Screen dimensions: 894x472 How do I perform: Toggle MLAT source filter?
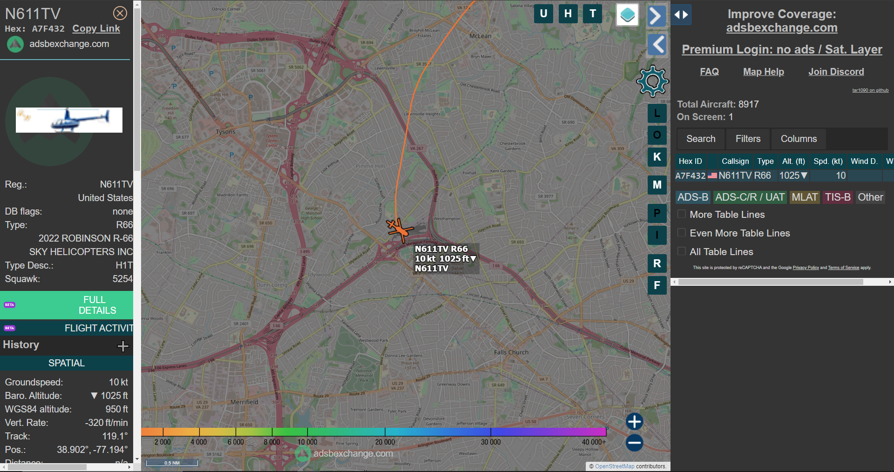tap(805, 197)
